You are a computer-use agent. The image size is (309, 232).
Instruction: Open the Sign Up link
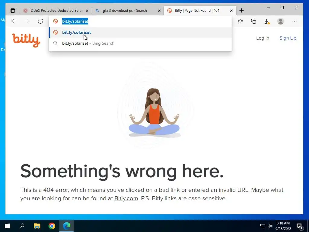(x=288, y=38)
